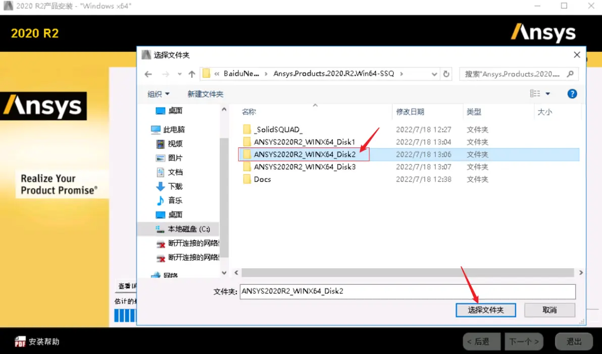Open 音乐 in the navigation pane
The height and width of the screenshot is (354, 602).
tap(169, 200)
